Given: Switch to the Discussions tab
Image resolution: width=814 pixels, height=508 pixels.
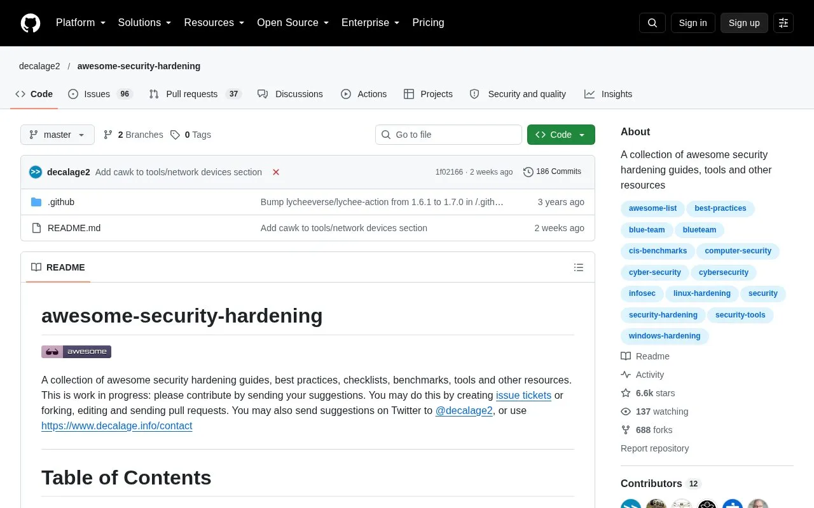Looking at the screenshot, I should click(x=290, y=94).
